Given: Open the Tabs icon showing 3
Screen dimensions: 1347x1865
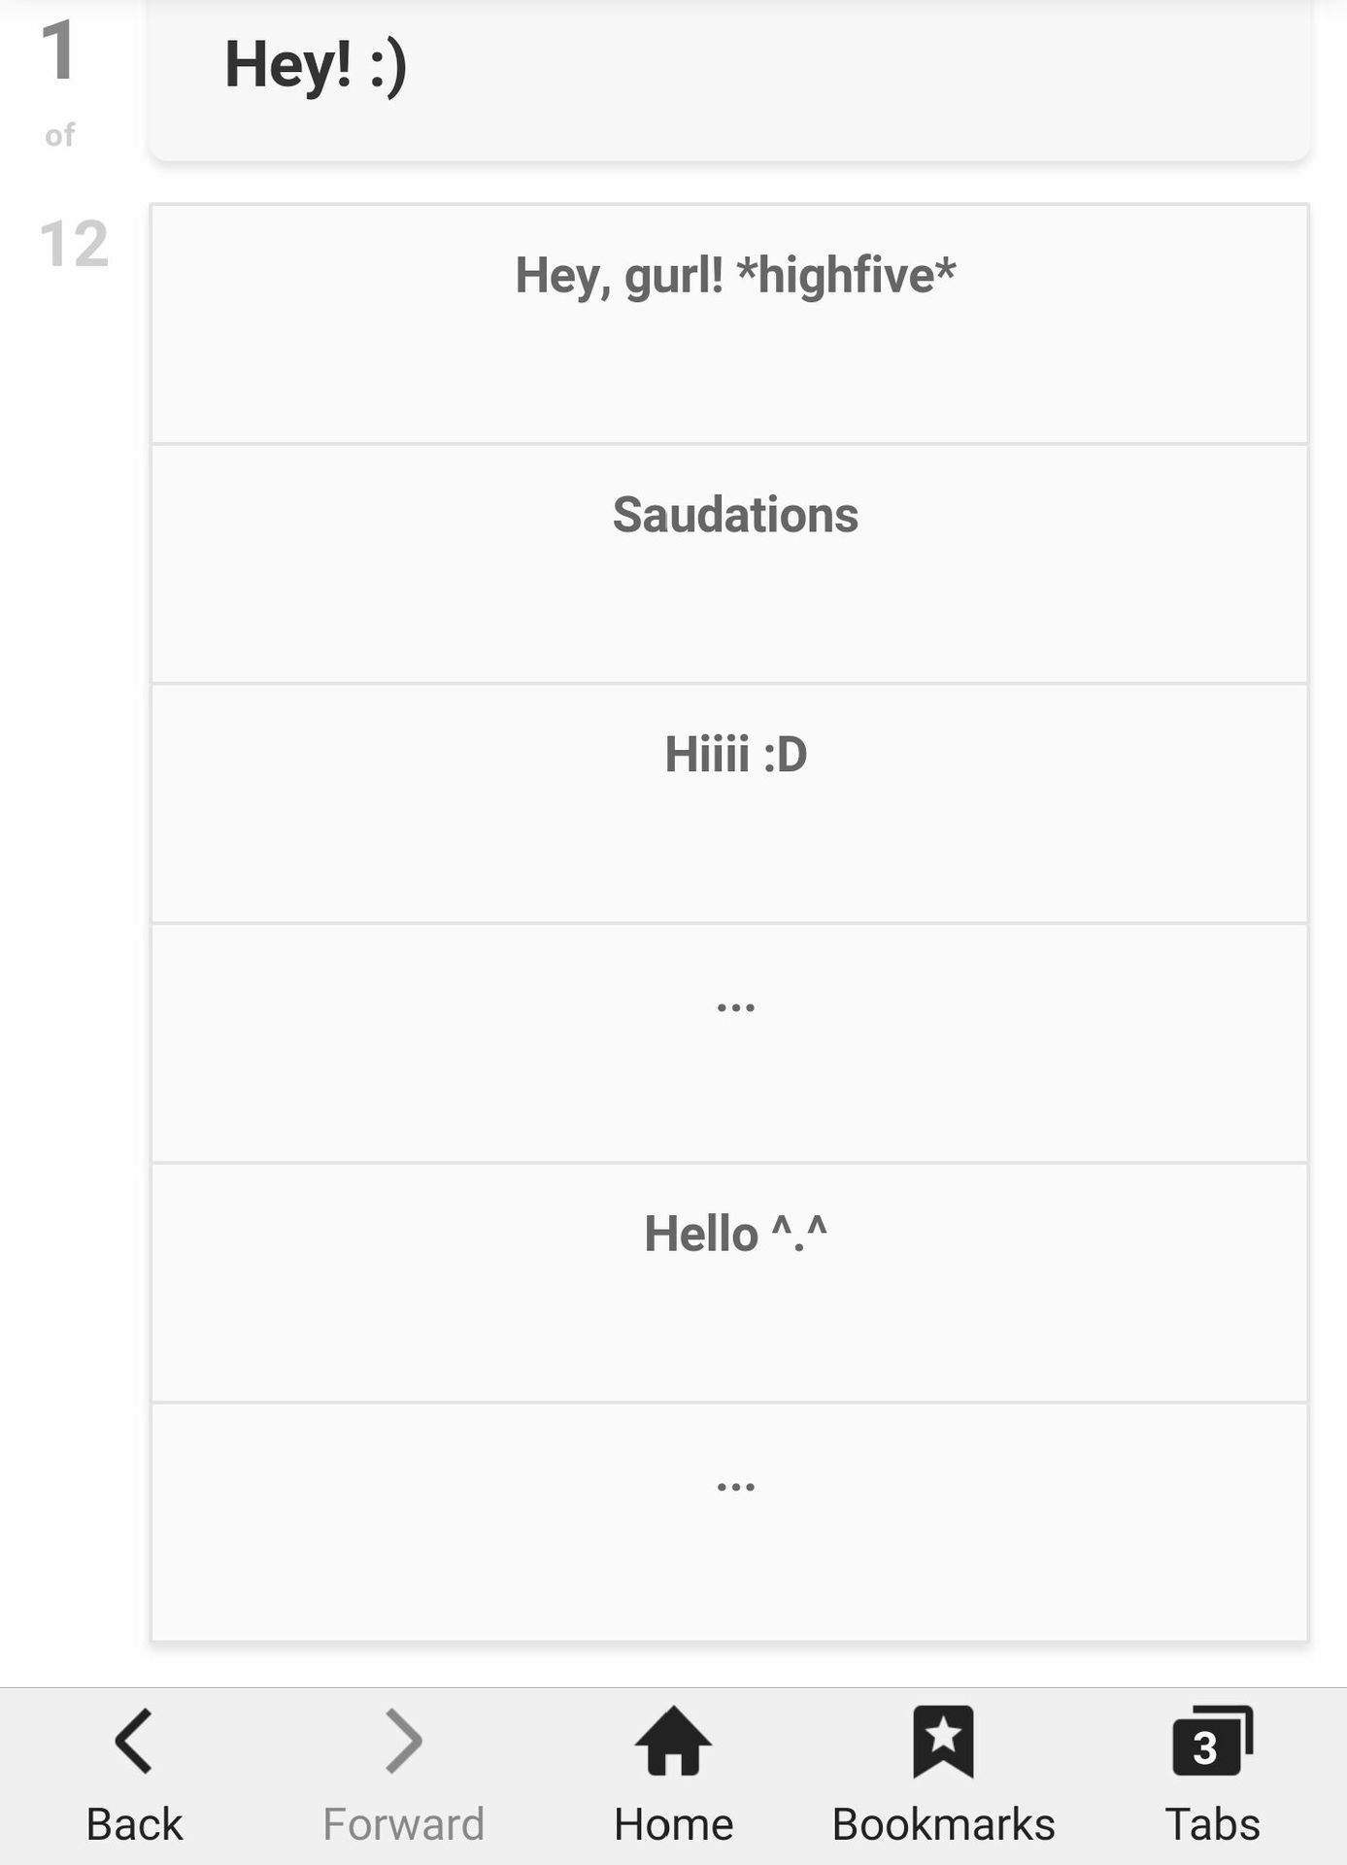Looking at the screenshot, I should click(1212, 1741).
